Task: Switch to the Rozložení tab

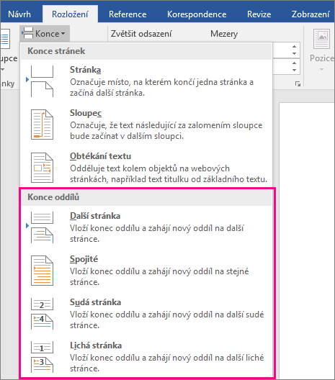Action: pos(70,14)
